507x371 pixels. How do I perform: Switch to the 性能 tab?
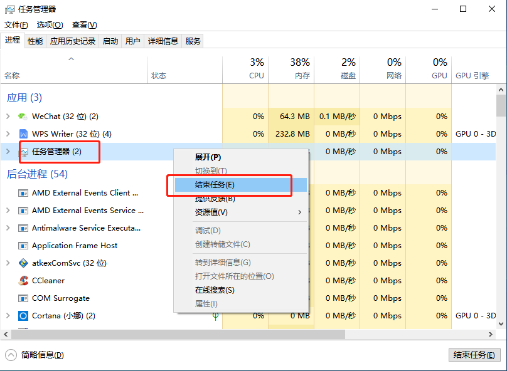click(x=35, y=41)
